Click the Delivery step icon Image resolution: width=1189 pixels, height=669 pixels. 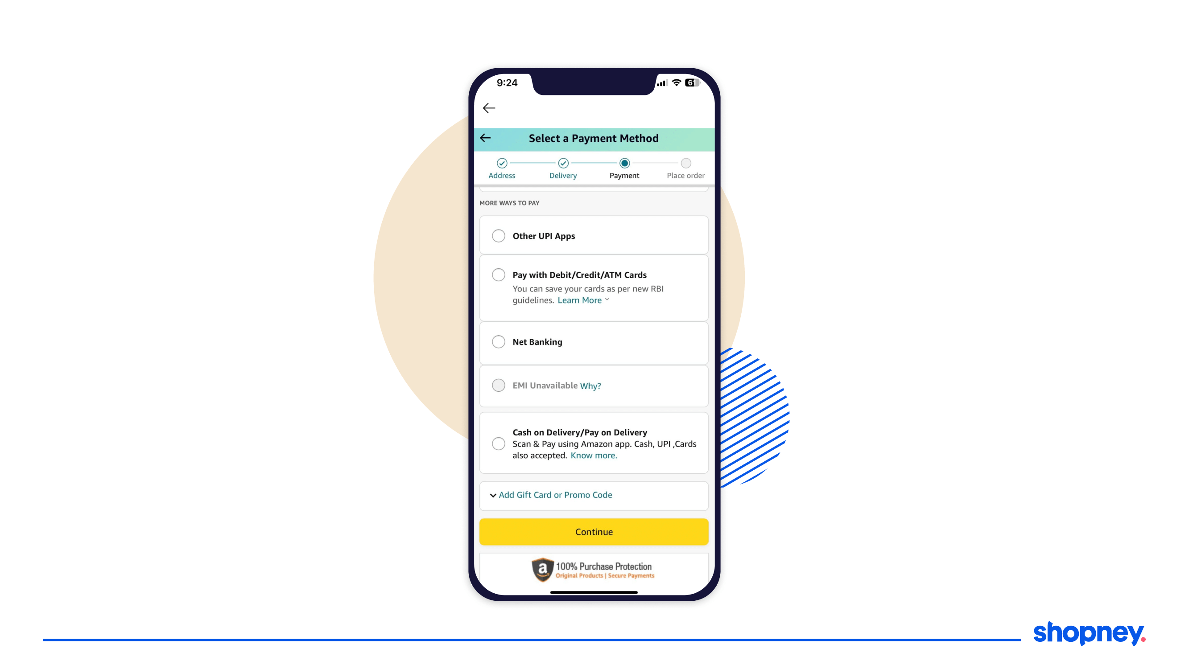point(563,162)
